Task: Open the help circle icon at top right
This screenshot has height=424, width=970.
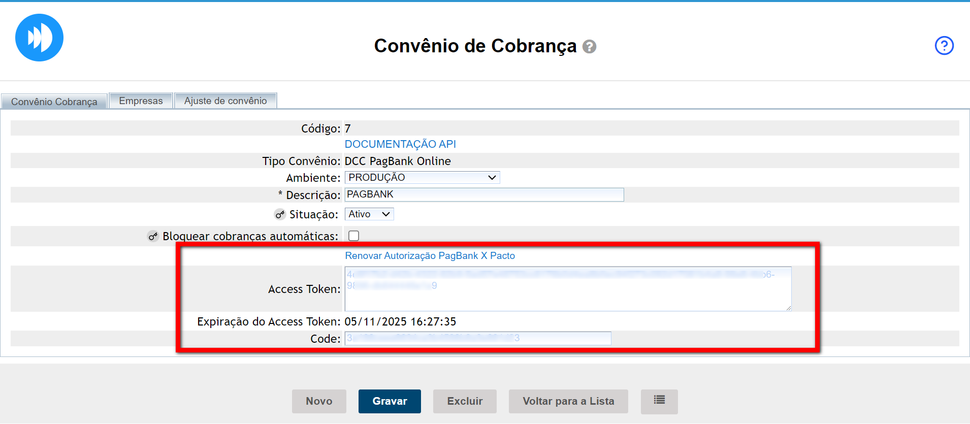Action: click(x=944, y=46)
